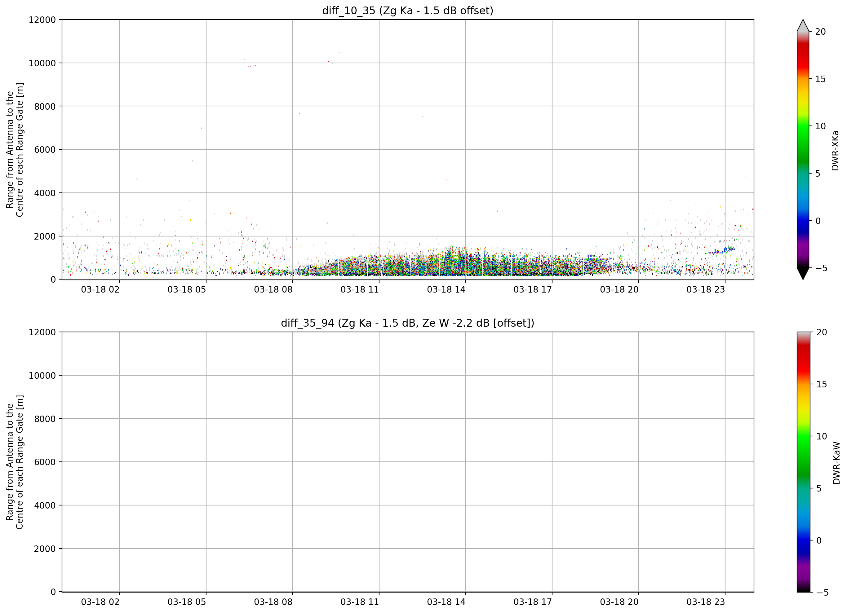Click the 6000 y-axis tick of the bottom plot
847x613 pixels.
click(45, 462)
